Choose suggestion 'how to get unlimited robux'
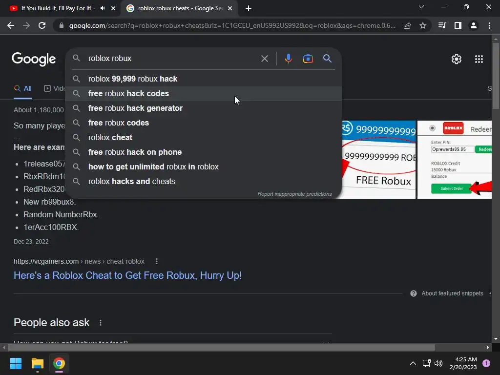Image resolution: width=500 pixels, height=375 pixels. pos(203,167)
